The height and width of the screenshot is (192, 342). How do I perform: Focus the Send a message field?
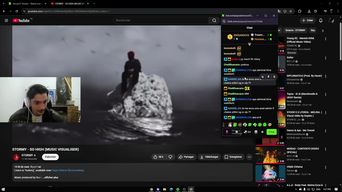[232, 132]
